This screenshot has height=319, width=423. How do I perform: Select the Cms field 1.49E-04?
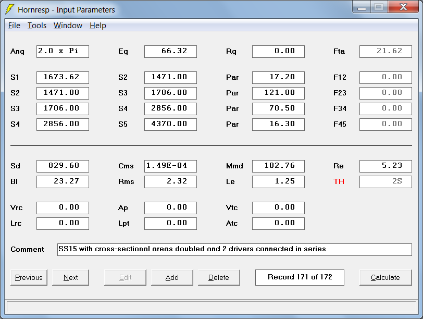pos(170,166)
